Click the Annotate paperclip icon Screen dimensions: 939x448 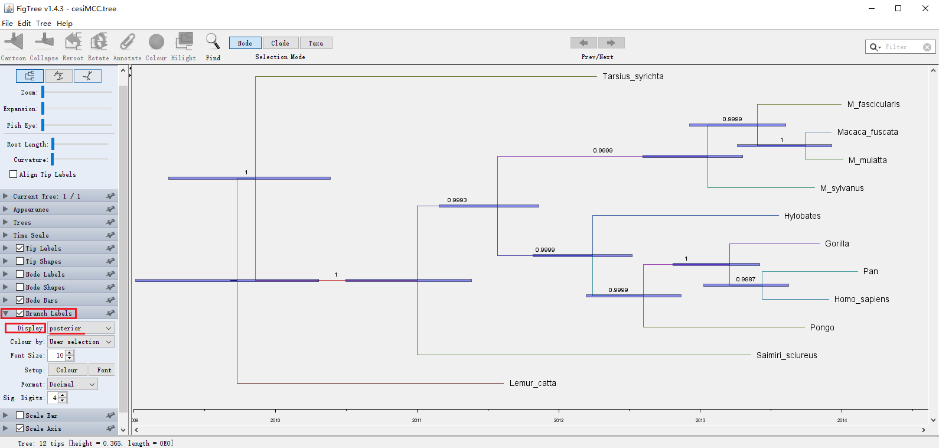coord(127,42)
